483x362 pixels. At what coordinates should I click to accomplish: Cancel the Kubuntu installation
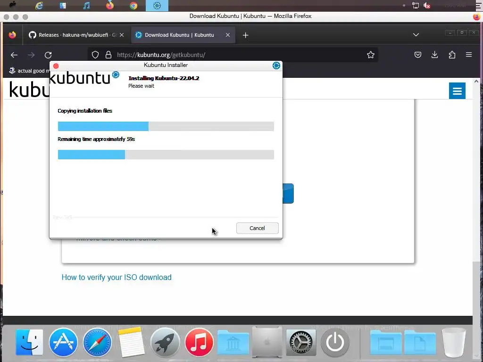pos(257,228)
